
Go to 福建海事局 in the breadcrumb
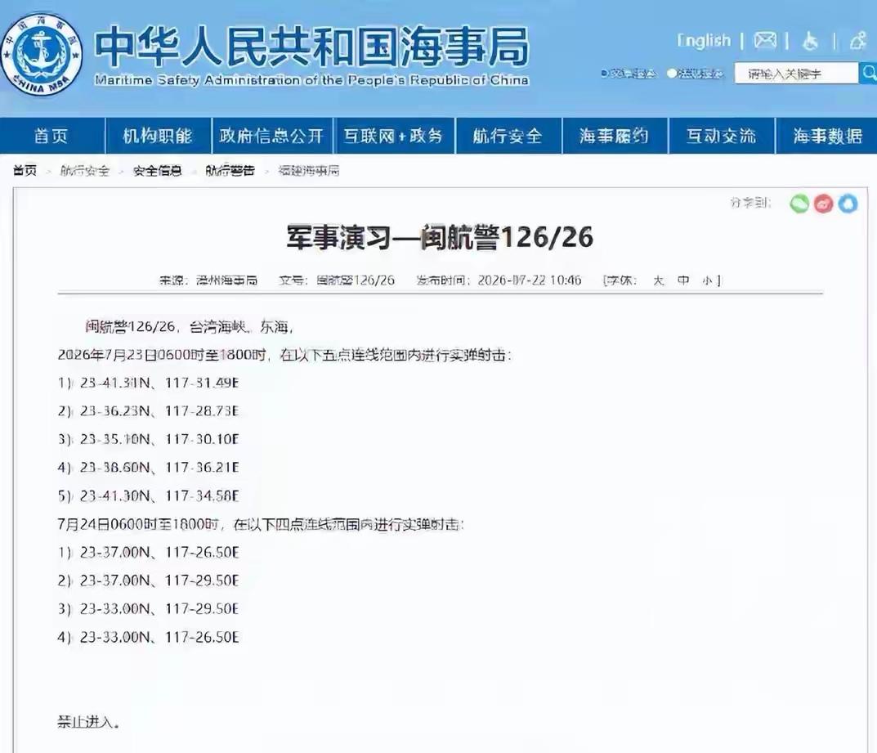(x=309, y=171)
